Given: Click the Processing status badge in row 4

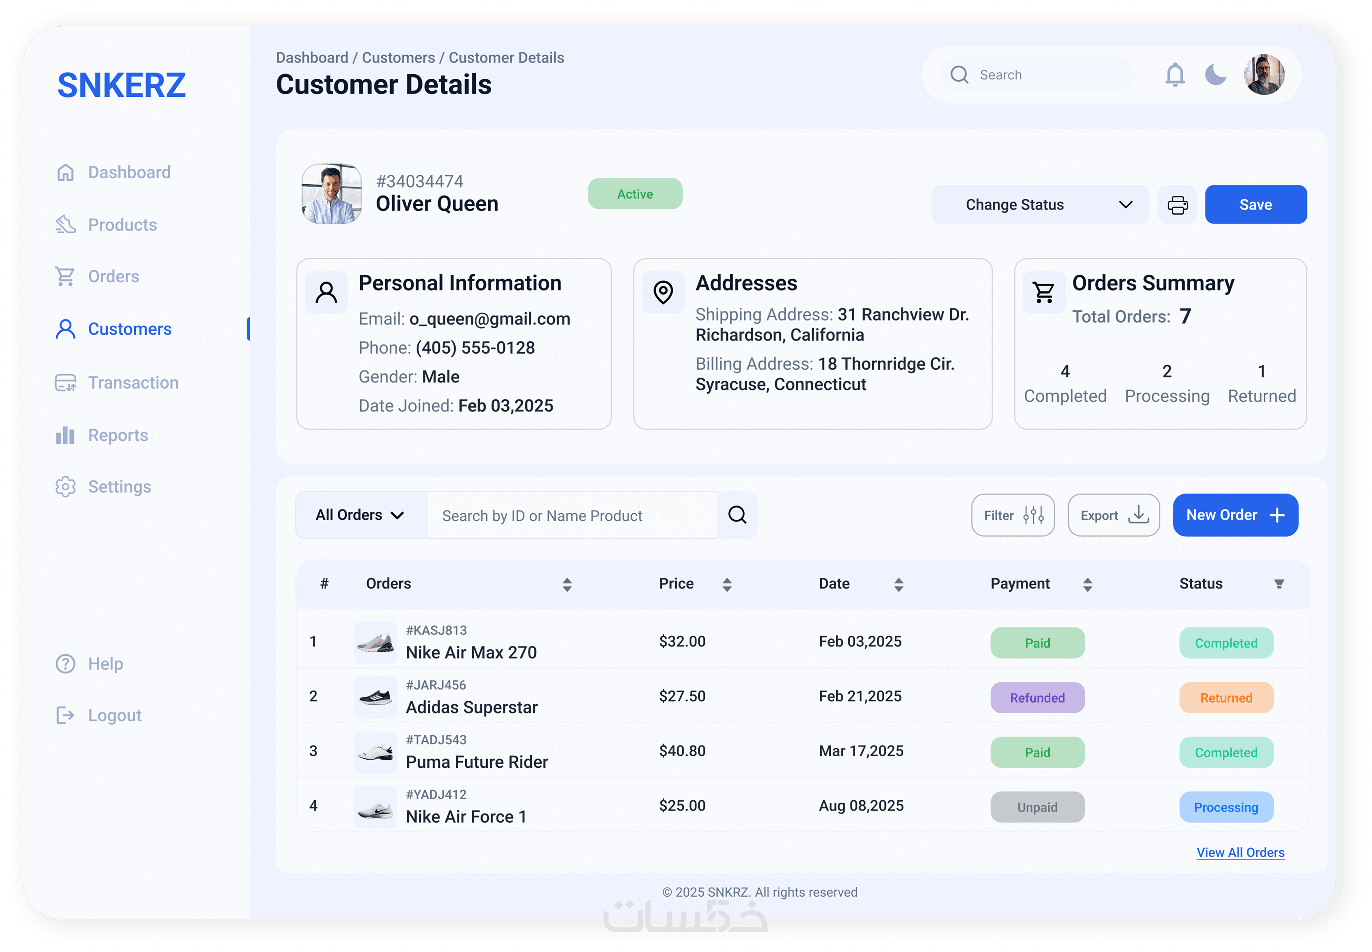Looking at the screenshot, I should [1226, 807].
